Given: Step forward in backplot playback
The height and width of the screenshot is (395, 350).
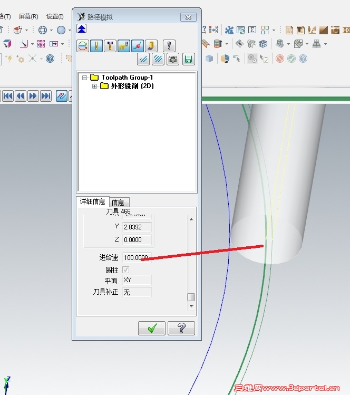Looking at the screenshot, I should tap(33, 96).
